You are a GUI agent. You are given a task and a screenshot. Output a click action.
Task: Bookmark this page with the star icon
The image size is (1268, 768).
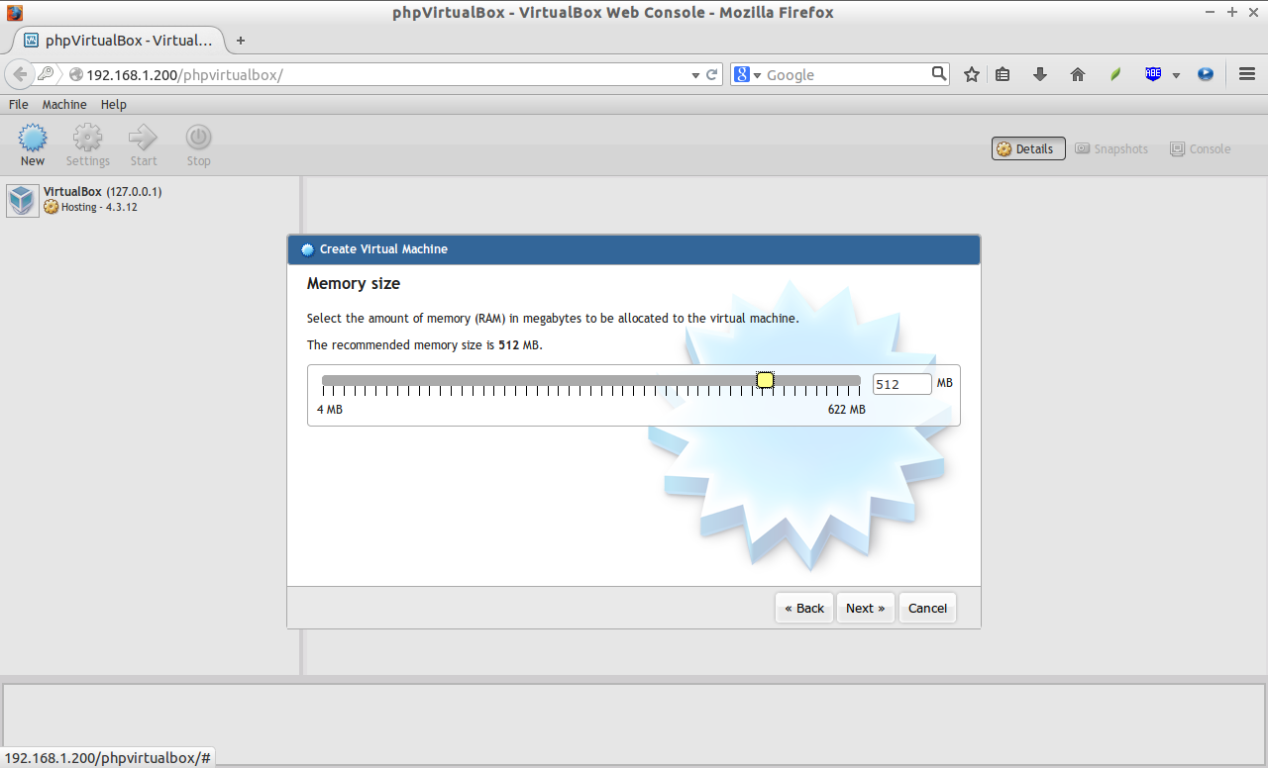(972, 74)
